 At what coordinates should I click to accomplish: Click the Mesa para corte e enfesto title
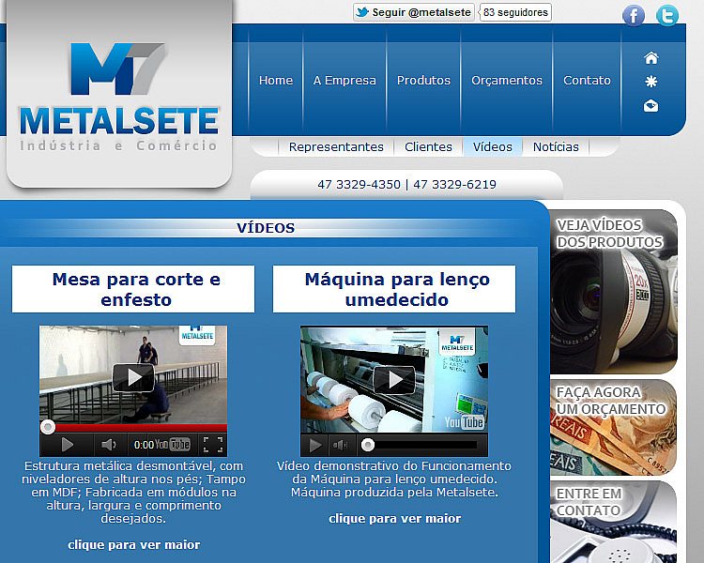pyautogui.click(x=133, y=289)
